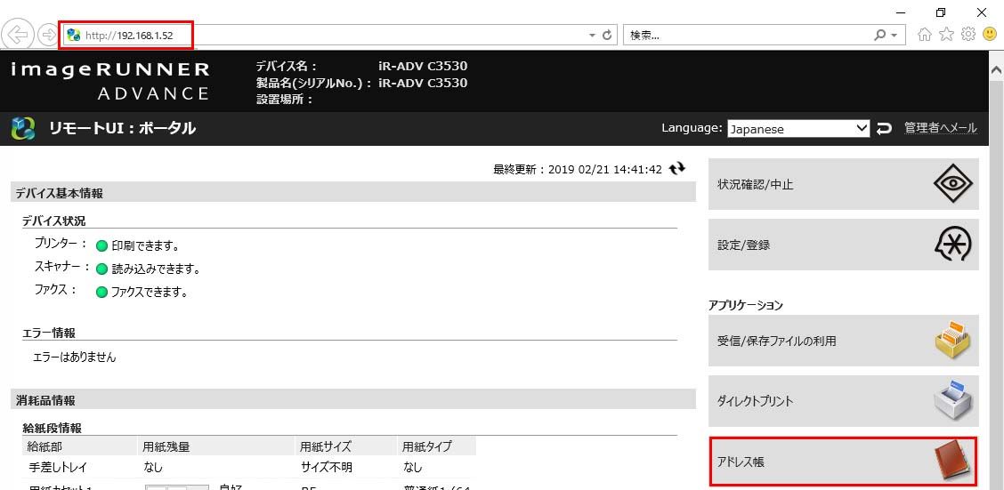
Task: Open 受信/保存ファイルの利用
Action: pyautogui.click(x=843, y=341)
